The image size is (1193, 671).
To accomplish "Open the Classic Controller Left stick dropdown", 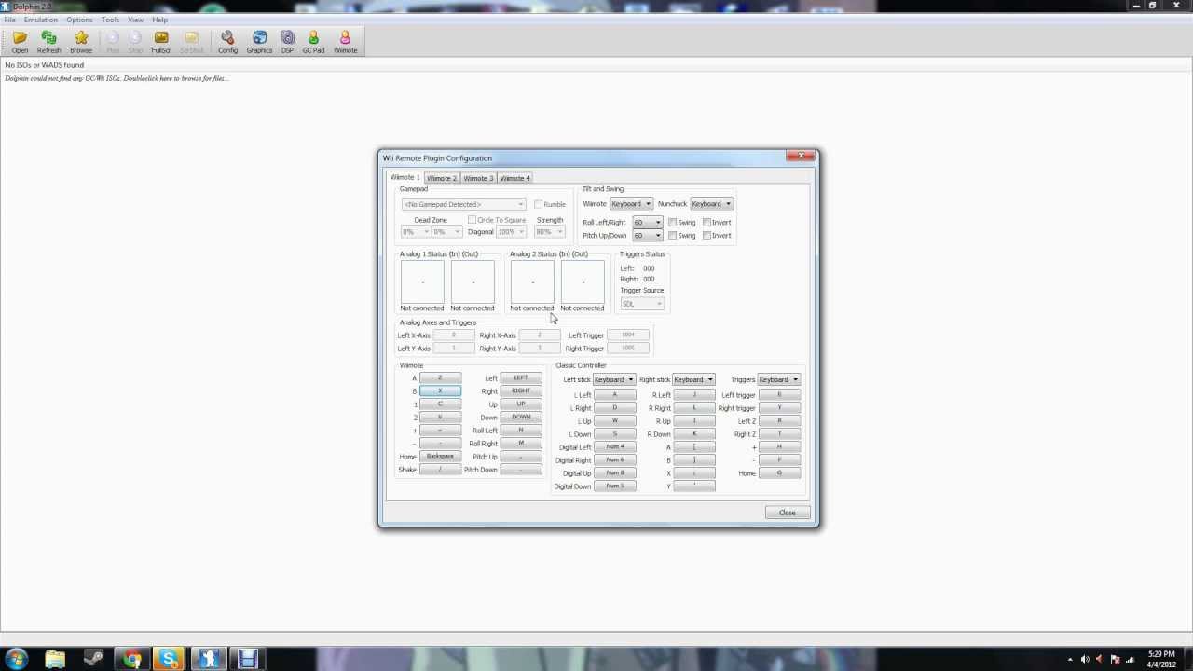I will (614, 379).
